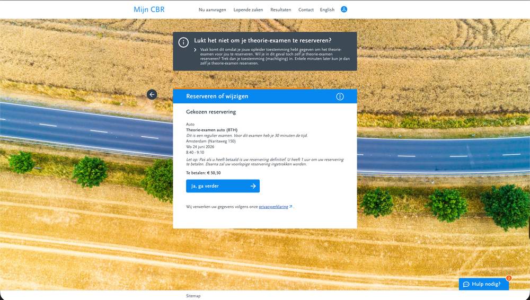Click the heading Lukt het niet om je theorie-examen te reserveren?

263,40
